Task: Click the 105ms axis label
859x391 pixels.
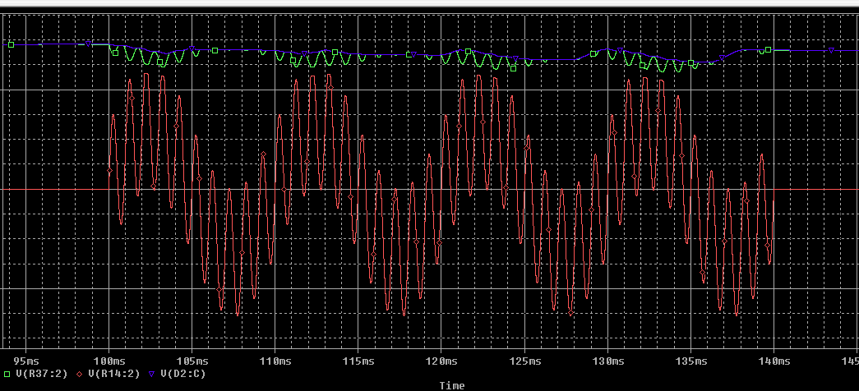Action: [192, 361]
